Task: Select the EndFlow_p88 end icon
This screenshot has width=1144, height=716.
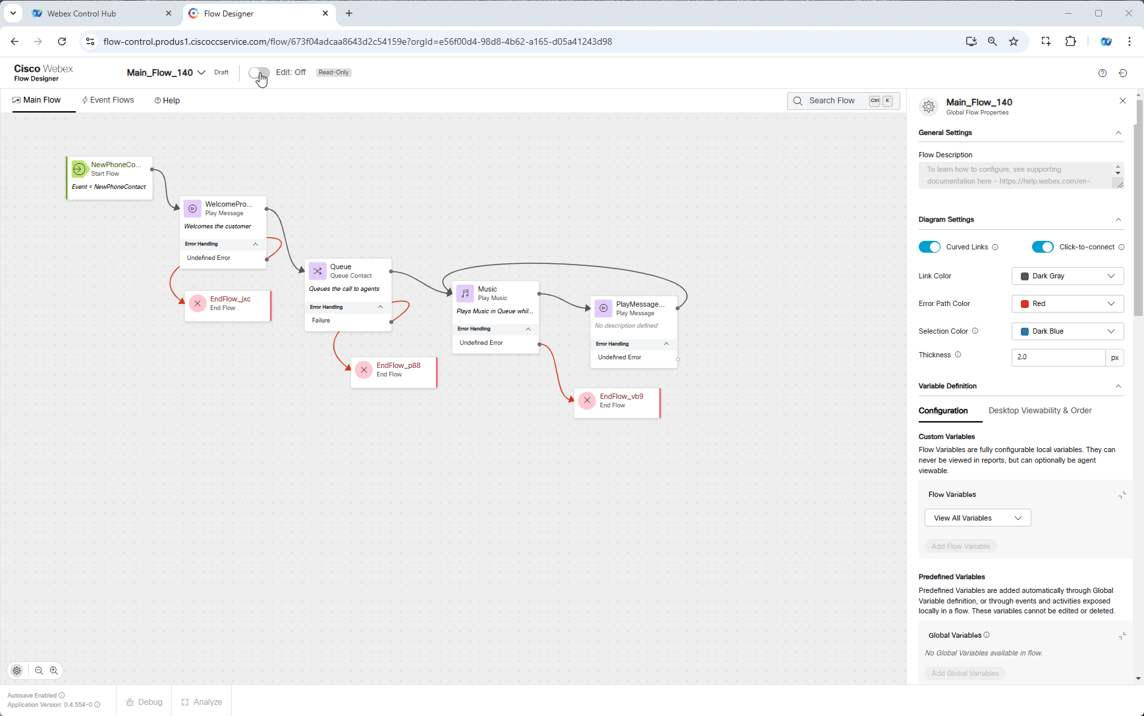Action: pyautogui.click(x=364, y=370)
